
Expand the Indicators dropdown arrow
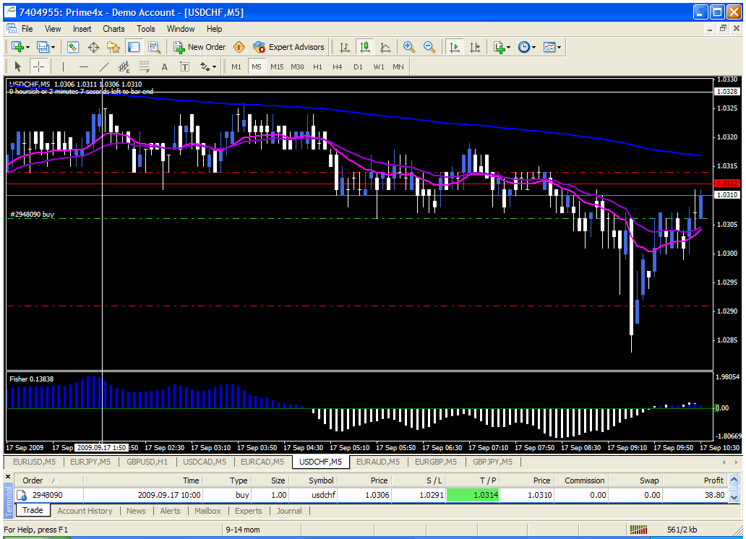509,47
